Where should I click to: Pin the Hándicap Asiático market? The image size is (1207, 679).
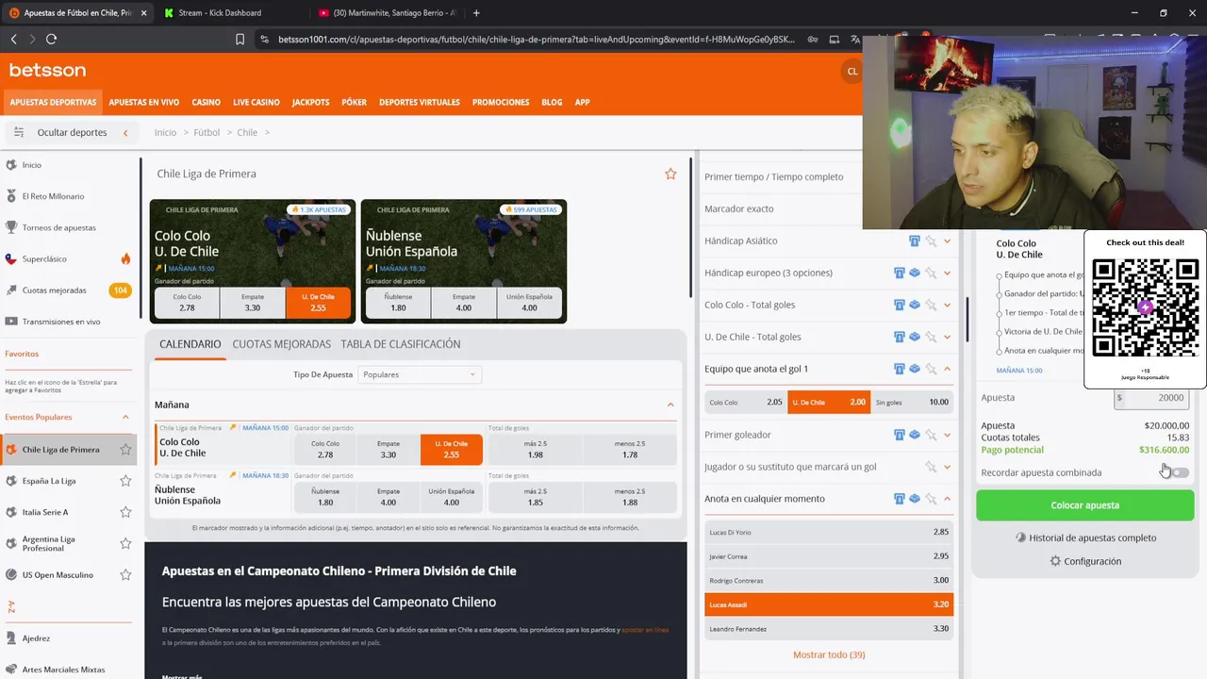[x=931, y=241]
